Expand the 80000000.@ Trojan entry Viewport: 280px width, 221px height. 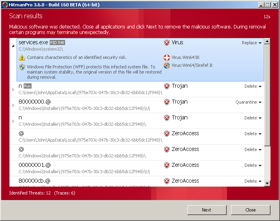[x=13, y=105]
